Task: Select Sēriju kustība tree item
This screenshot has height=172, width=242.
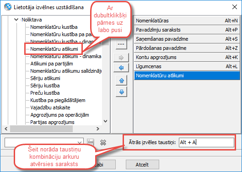Action: [45, 86]
